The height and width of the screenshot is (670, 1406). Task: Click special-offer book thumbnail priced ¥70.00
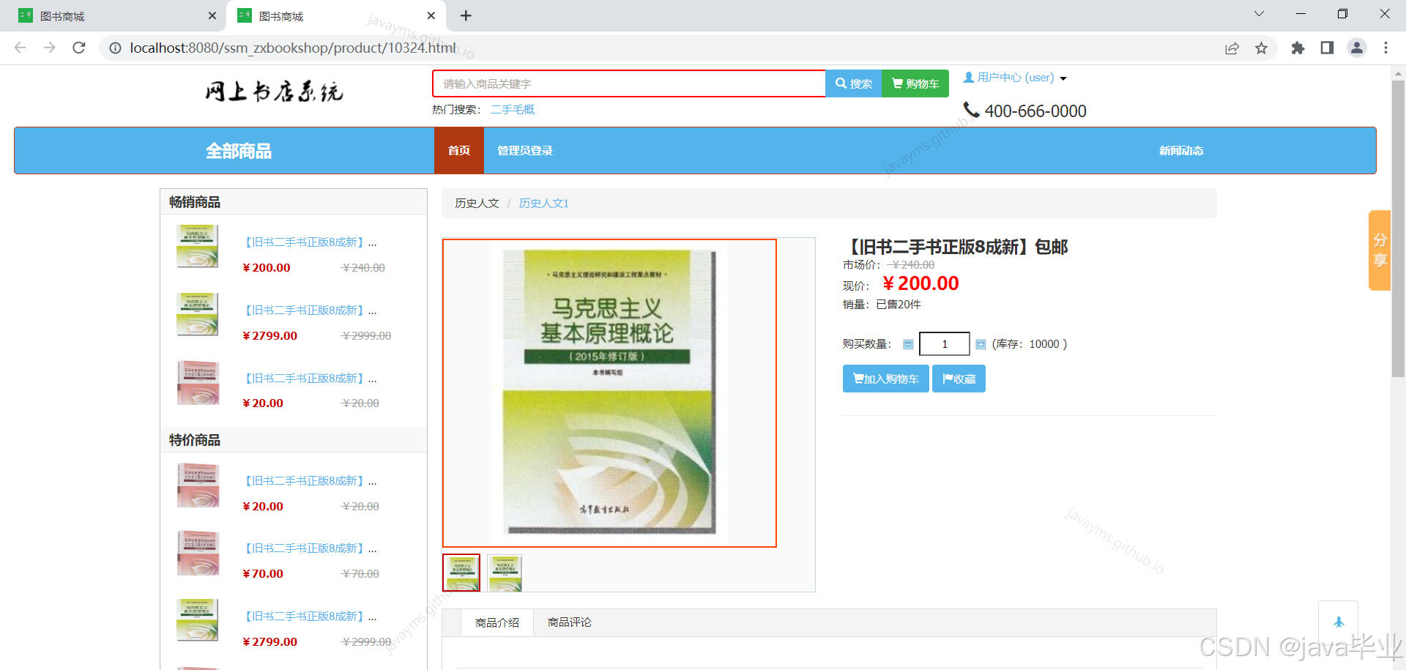pyautogui.click(x=198, y=553)
